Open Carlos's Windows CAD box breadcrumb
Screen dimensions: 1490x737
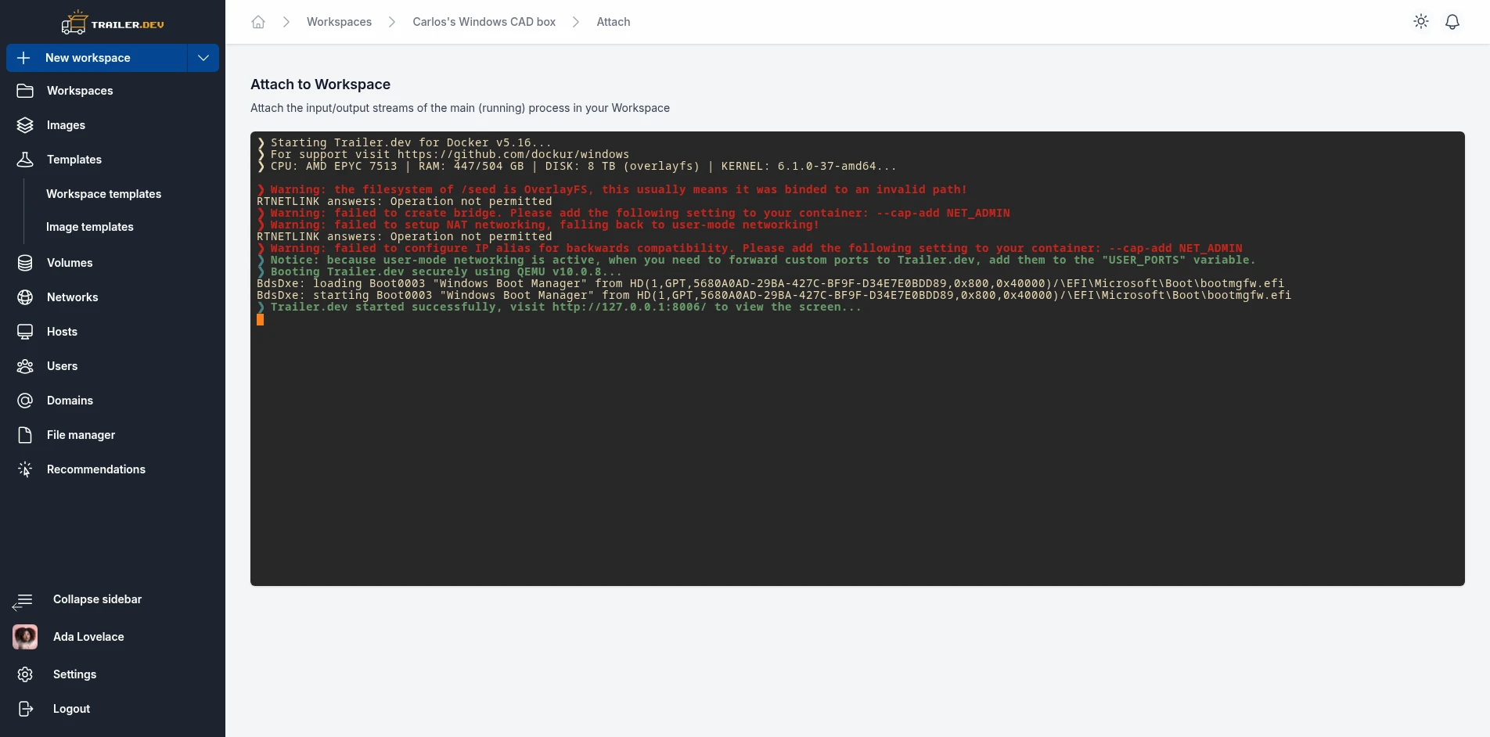tap(484, 22)
